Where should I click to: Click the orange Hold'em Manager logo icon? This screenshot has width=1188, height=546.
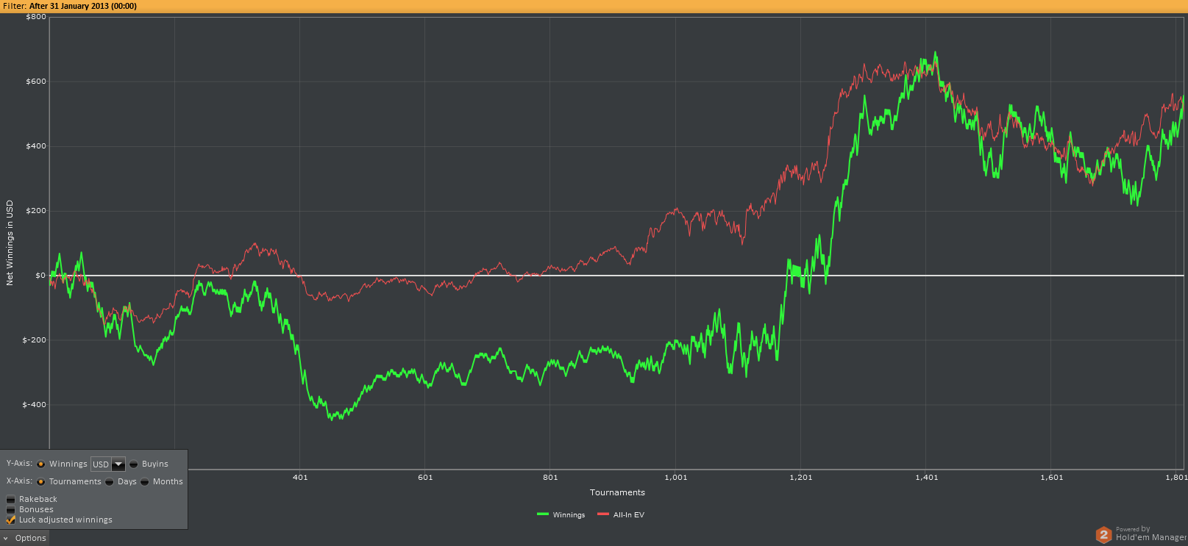(x=1103, y=535)
